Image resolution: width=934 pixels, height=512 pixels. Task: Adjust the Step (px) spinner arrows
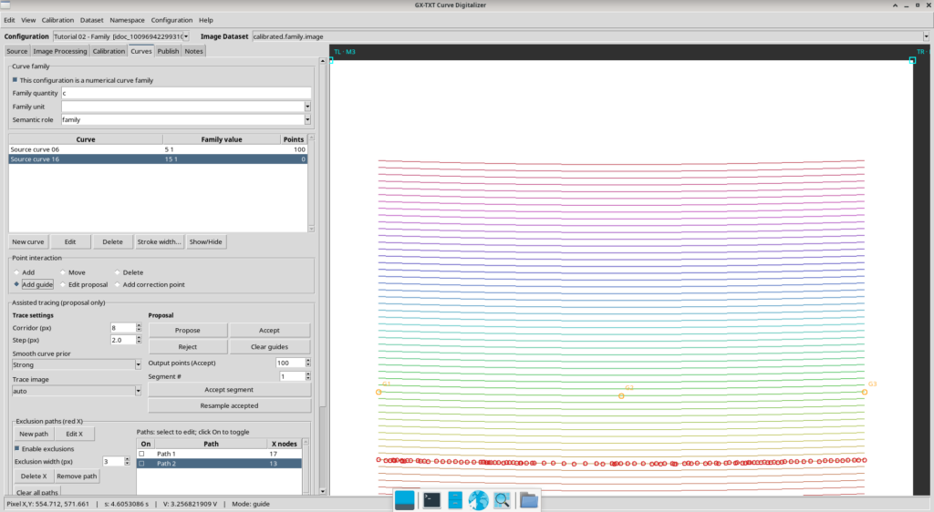139,340
